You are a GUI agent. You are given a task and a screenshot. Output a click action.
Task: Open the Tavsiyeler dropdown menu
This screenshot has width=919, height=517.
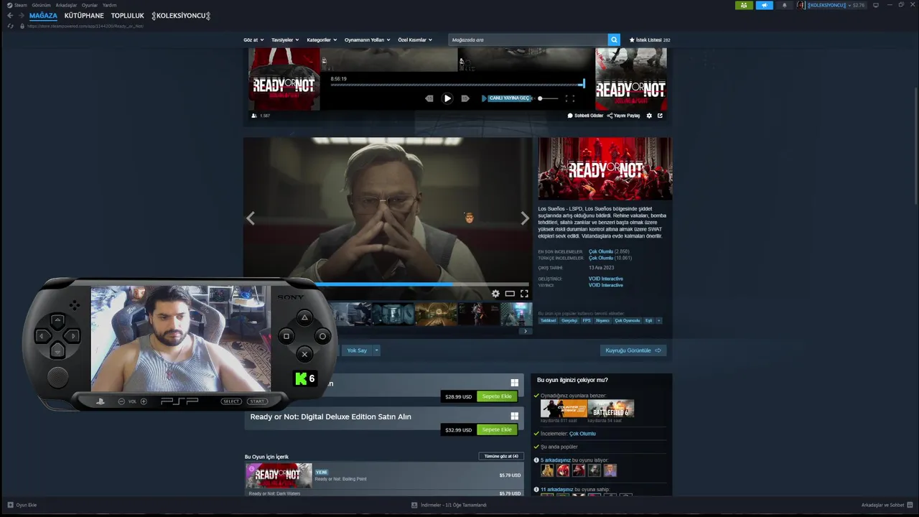click(285, 40)
